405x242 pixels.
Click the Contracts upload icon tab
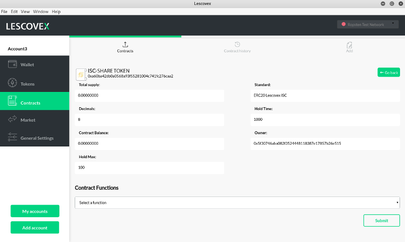tap(125, 45)
